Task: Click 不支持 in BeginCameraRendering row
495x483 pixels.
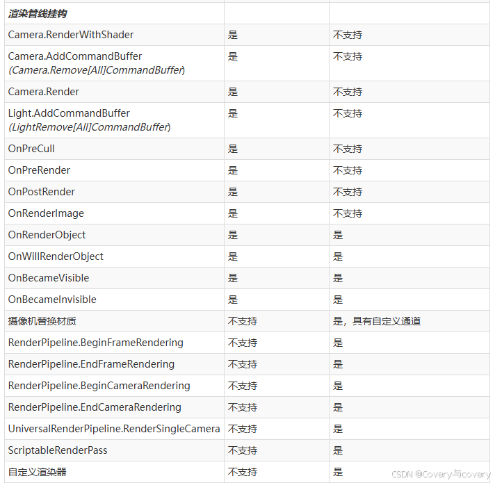Action: tap(243, 386)
